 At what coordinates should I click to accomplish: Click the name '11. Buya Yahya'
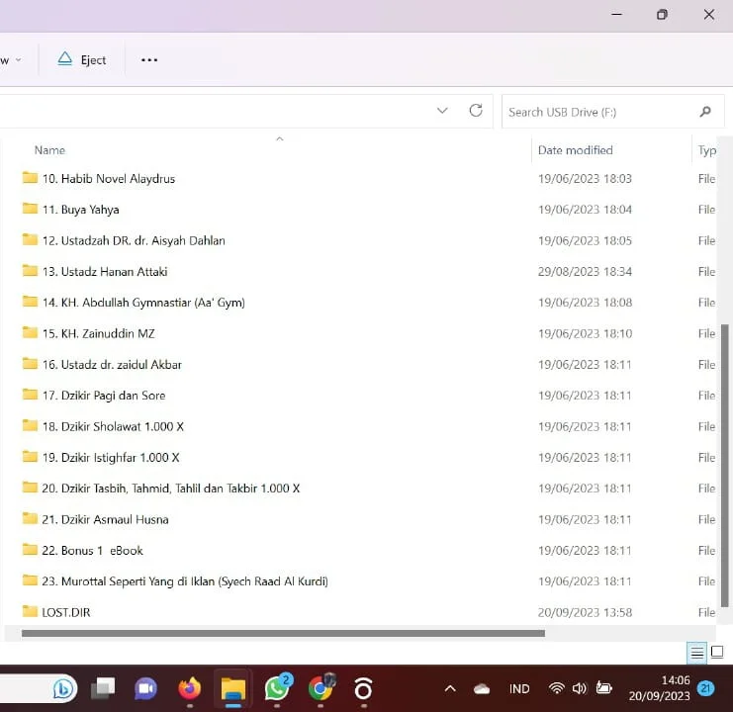80,210
